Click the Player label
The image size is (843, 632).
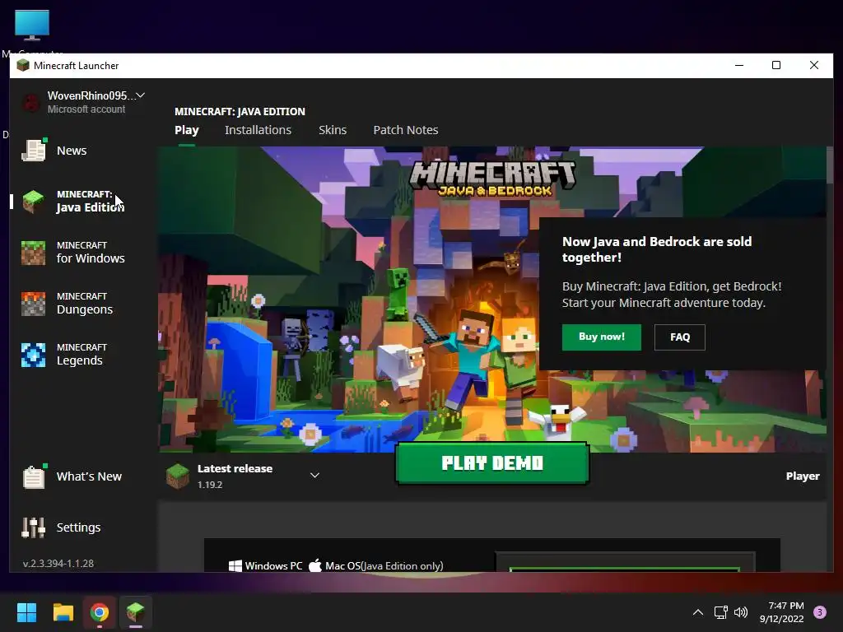coord(803,476)
